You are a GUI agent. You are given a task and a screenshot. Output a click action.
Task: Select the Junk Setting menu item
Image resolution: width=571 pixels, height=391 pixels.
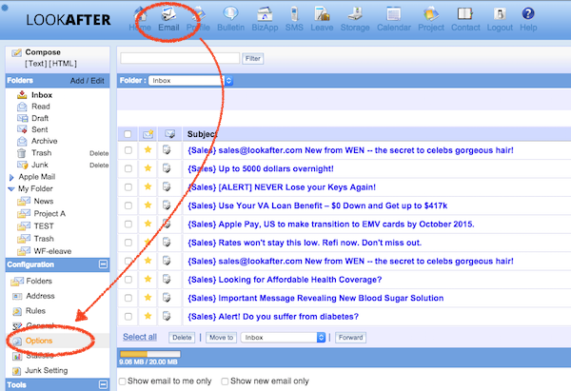[46, 370]
